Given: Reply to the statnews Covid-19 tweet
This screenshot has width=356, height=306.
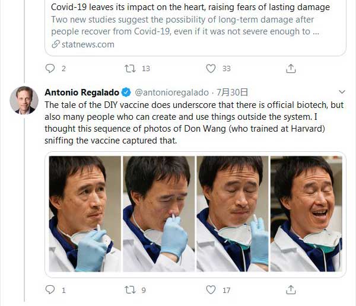Looking at the screenshot, I should coord(50,69).
